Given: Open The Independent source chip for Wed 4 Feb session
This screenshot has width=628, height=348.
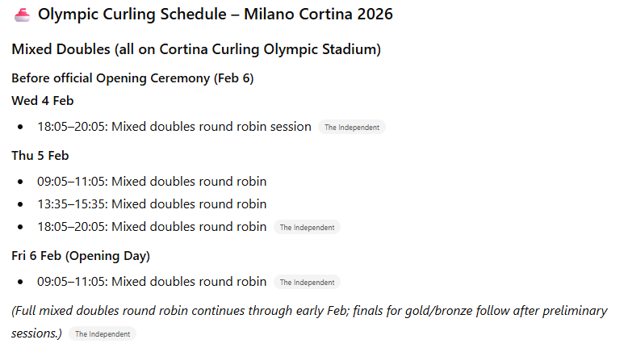Looking at the screenshot, I should [351, 127].
